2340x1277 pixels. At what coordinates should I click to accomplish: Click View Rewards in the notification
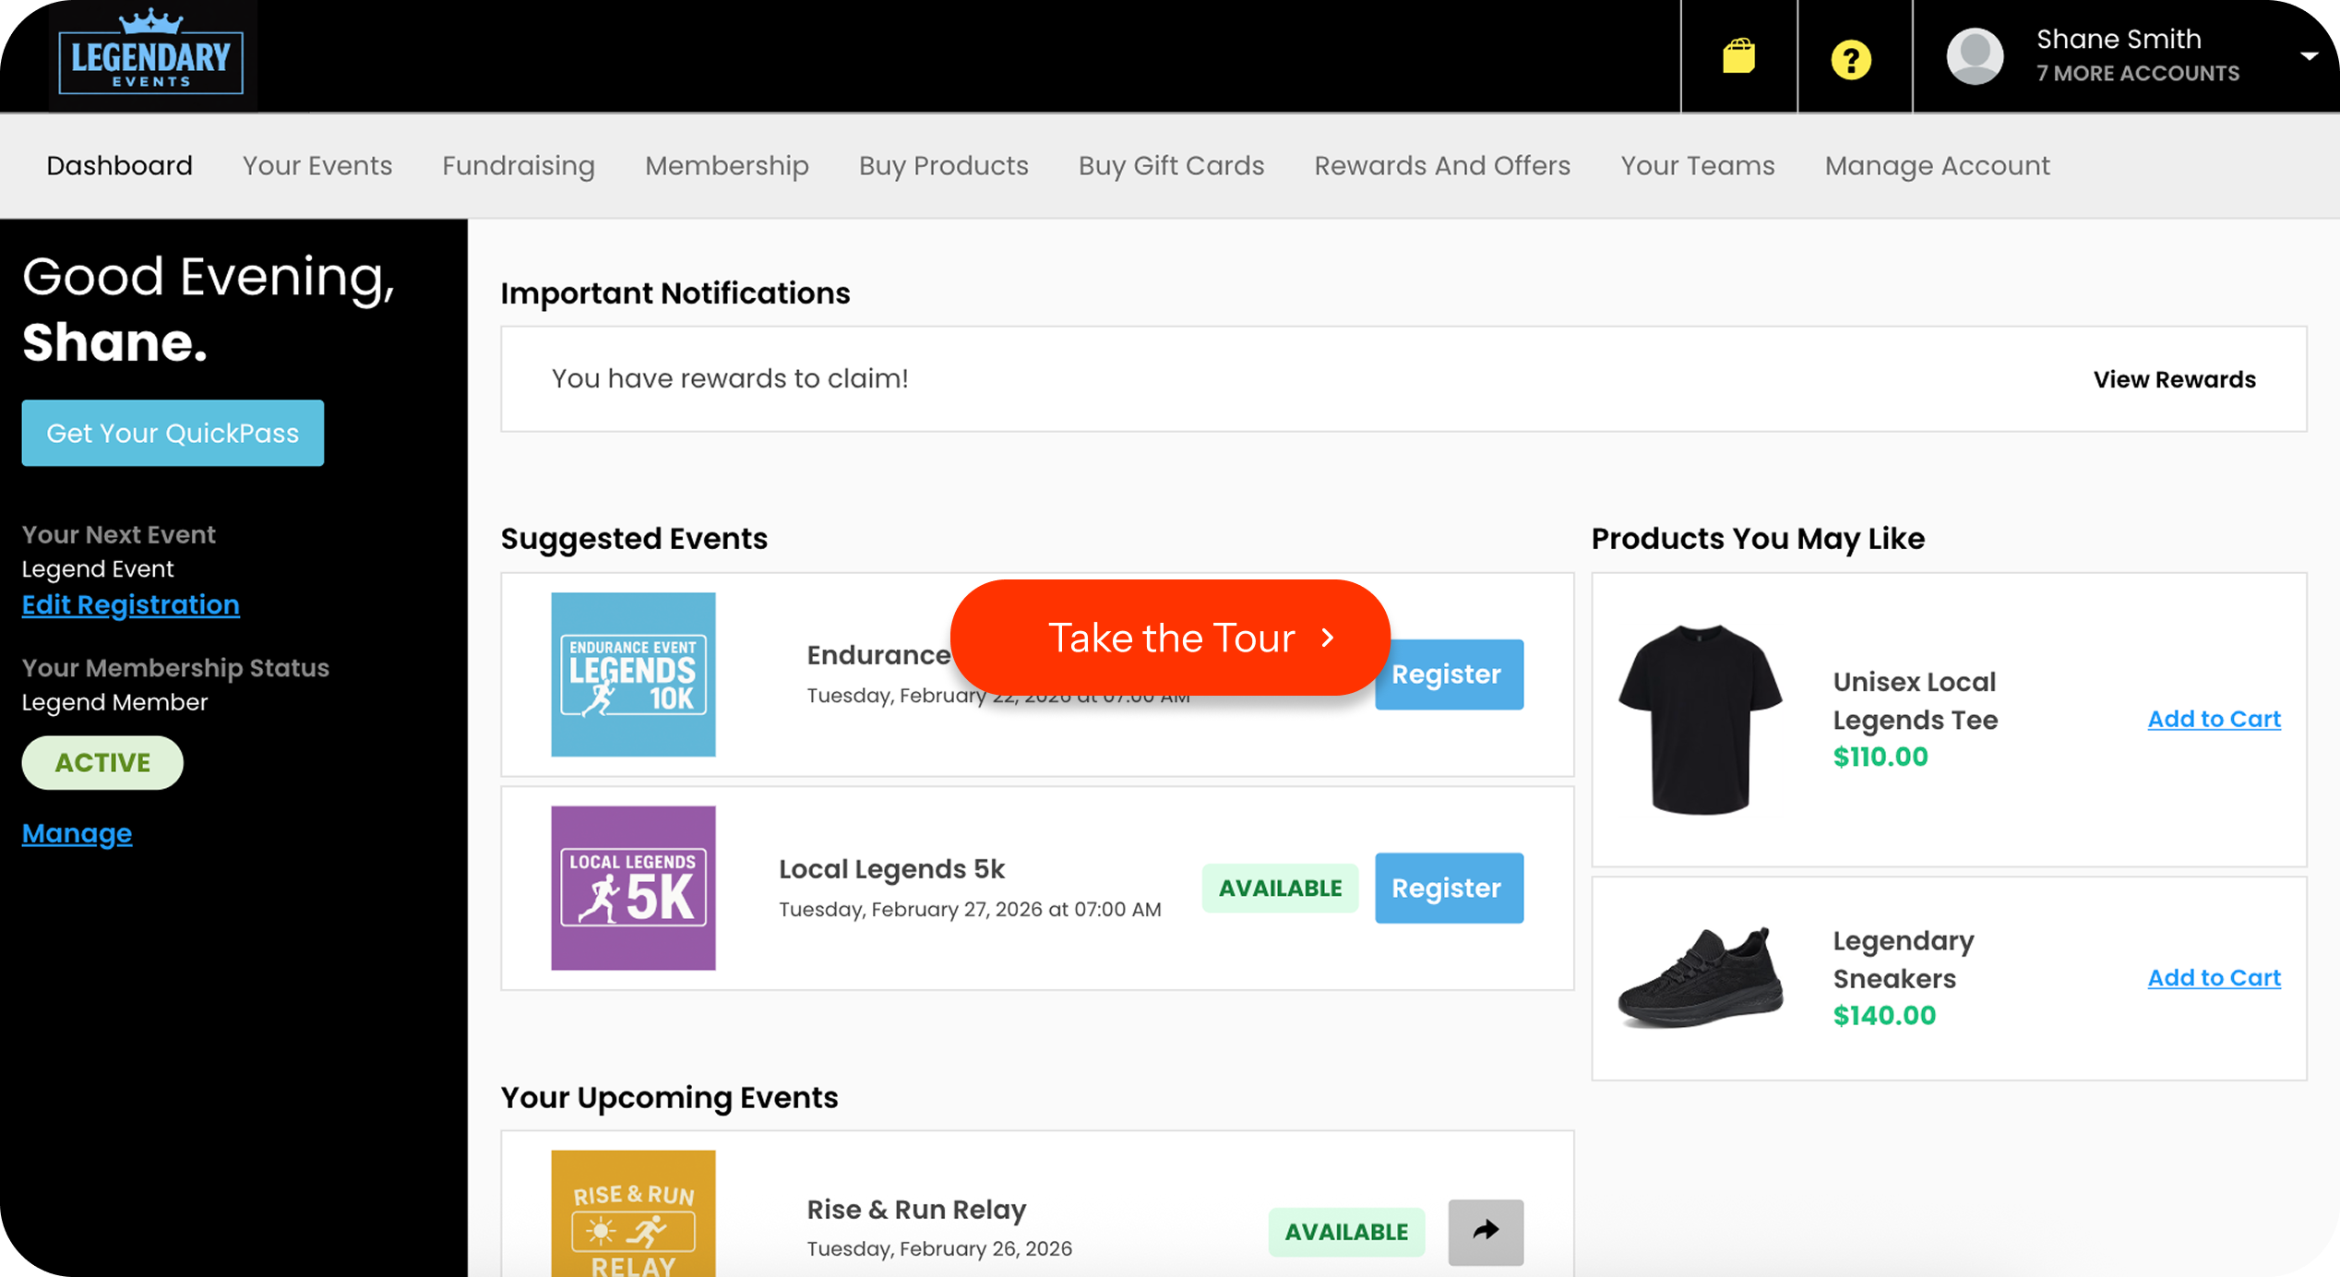tap(2174, 379)
